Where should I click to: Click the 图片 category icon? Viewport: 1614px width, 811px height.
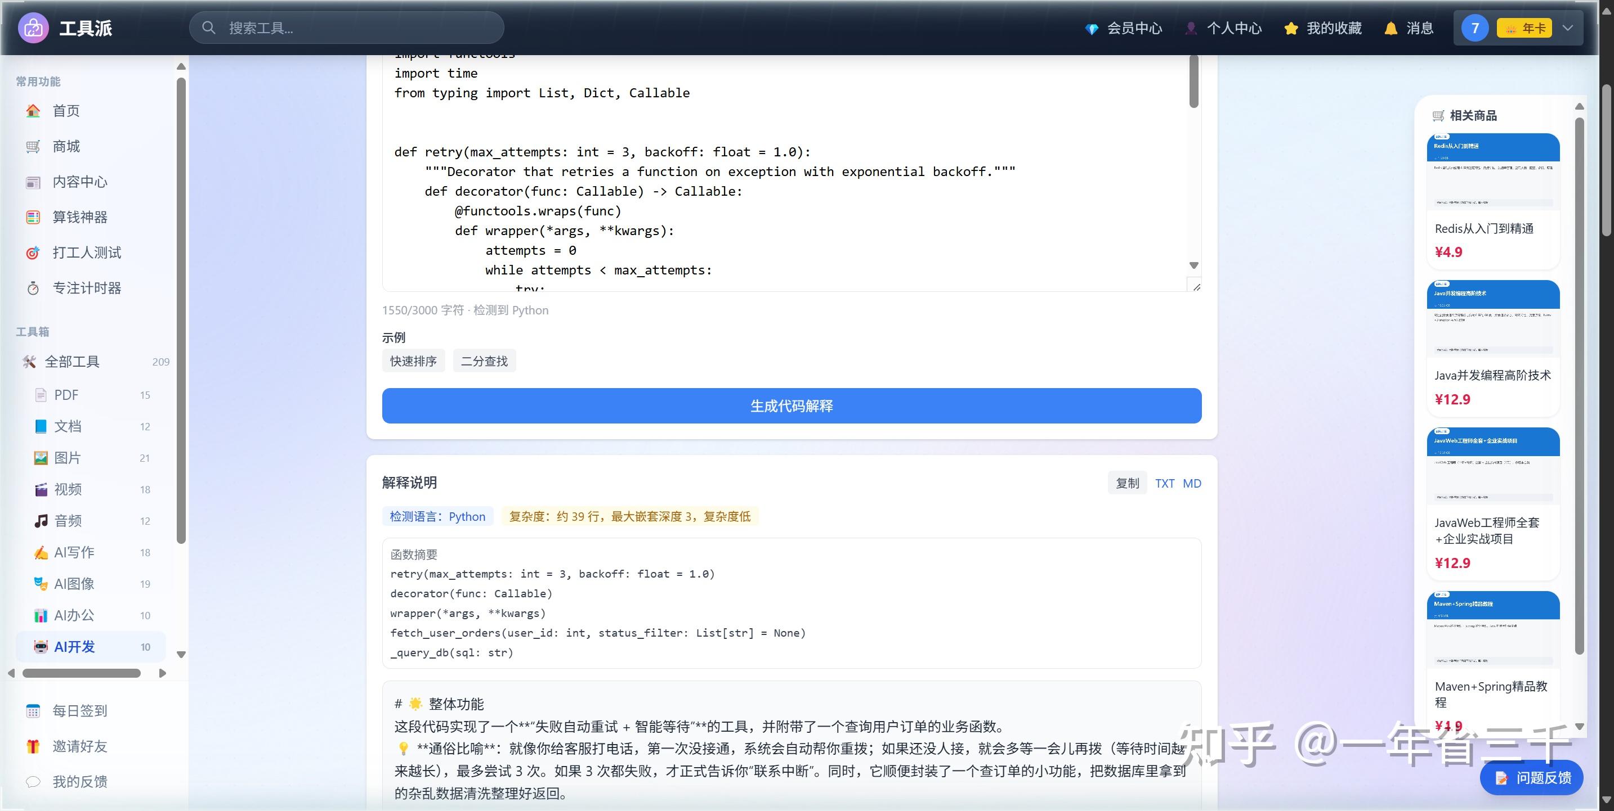[41, 458]
